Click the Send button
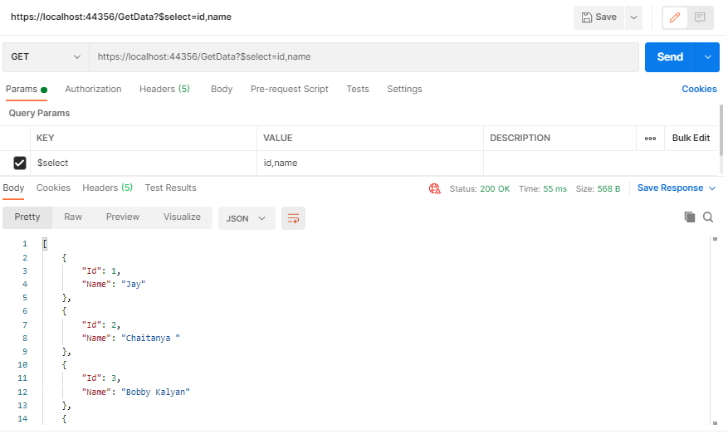The image size is (728, 434). click(x=670, y=57)
